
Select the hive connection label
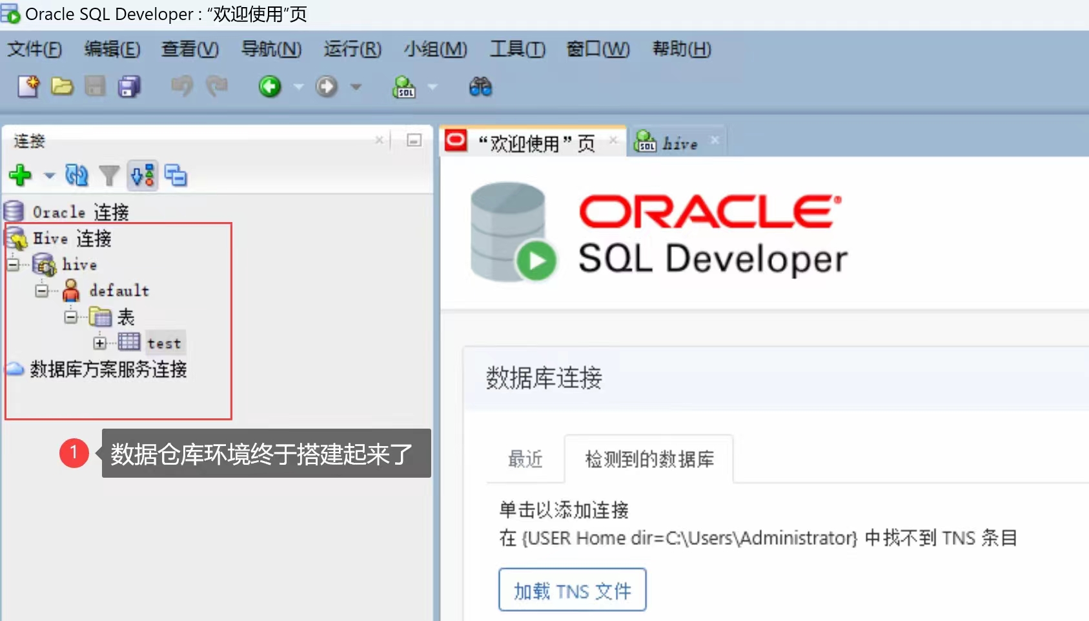pyautogui.click(x=79, y=265)
